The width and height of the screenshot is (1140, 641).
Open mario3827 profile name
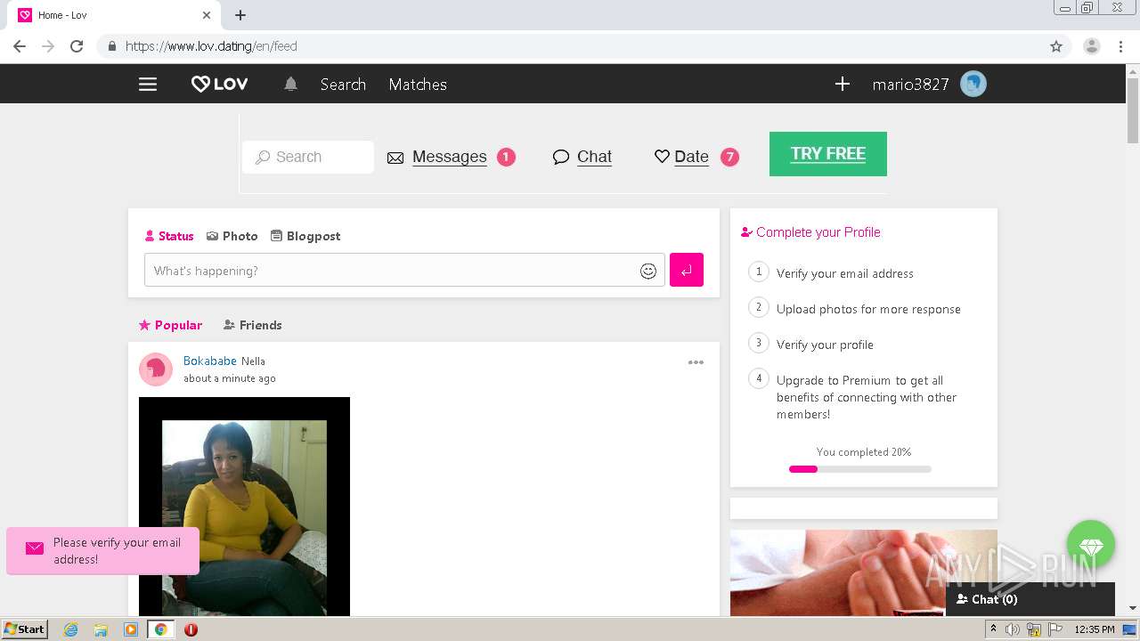(x=910, y=85)
